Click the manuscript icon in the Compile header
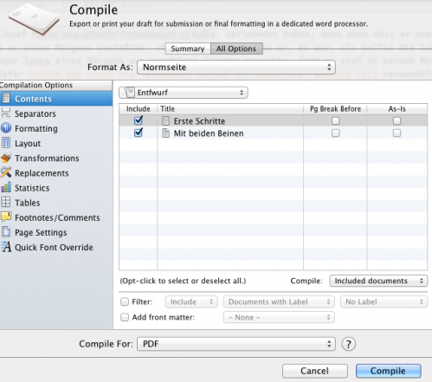This screenshot has height=382, width=432. [34, 19]
